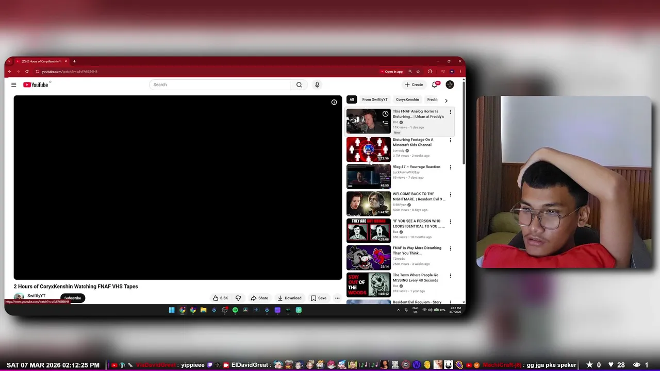Open options for Disturbing Footage video
Image resolution: width=660 pixels, height=371 pixels.
(450, 140)
